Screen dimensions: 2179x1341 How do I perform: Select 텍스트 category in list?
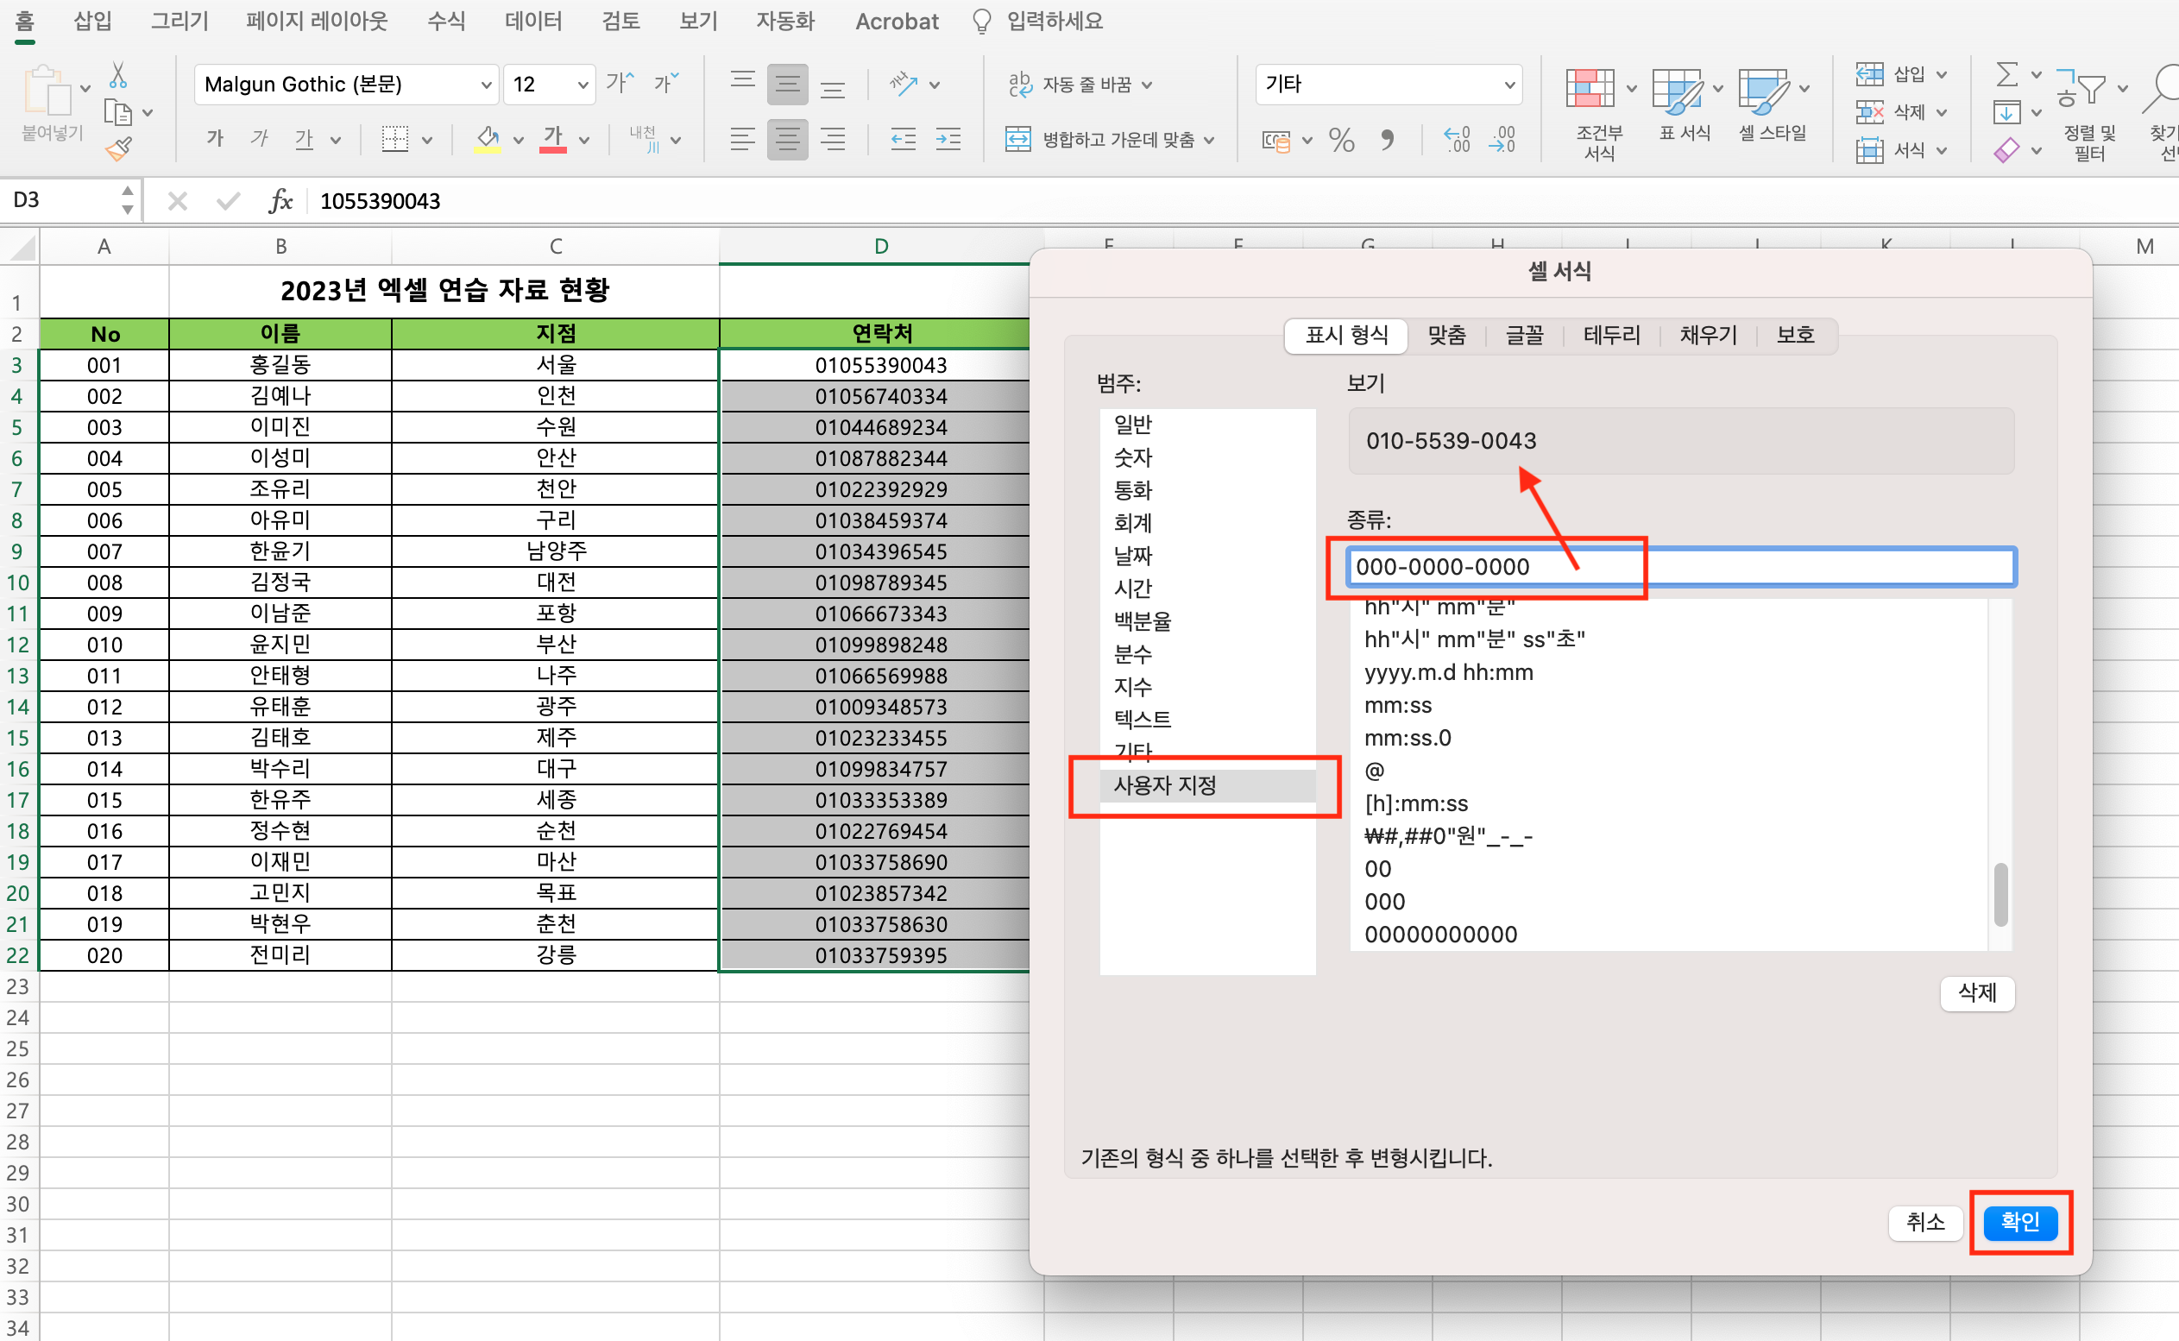coord(1207,720)
